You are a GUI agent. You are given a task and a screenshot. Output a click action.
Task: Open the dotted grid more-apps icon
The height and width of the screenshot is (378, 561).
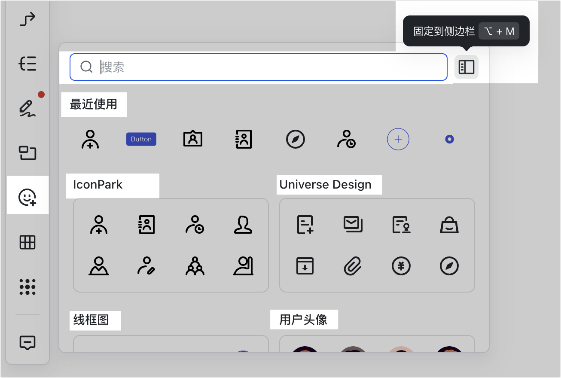tap(28, 287)
